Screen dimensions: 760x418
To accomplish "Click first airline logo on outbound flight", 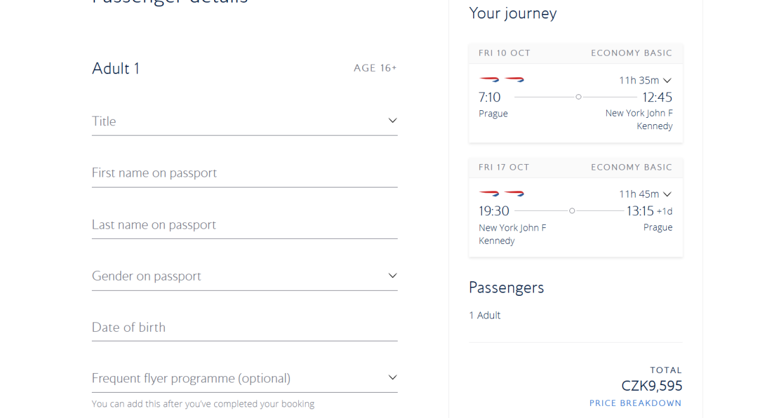I will click(489, 80).
